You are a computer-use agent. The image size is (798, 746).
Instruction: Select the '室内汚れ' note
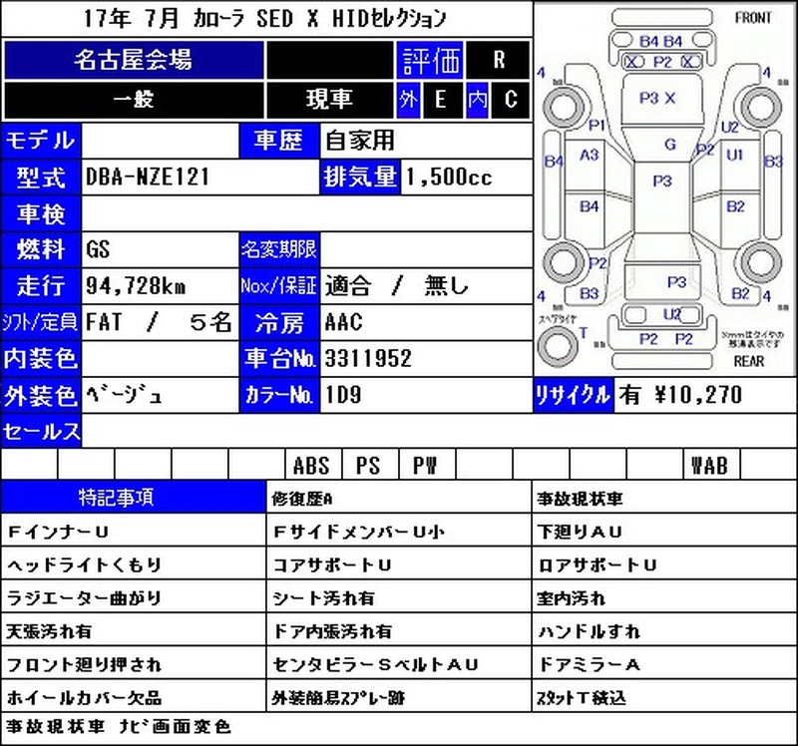coord(571,598)
